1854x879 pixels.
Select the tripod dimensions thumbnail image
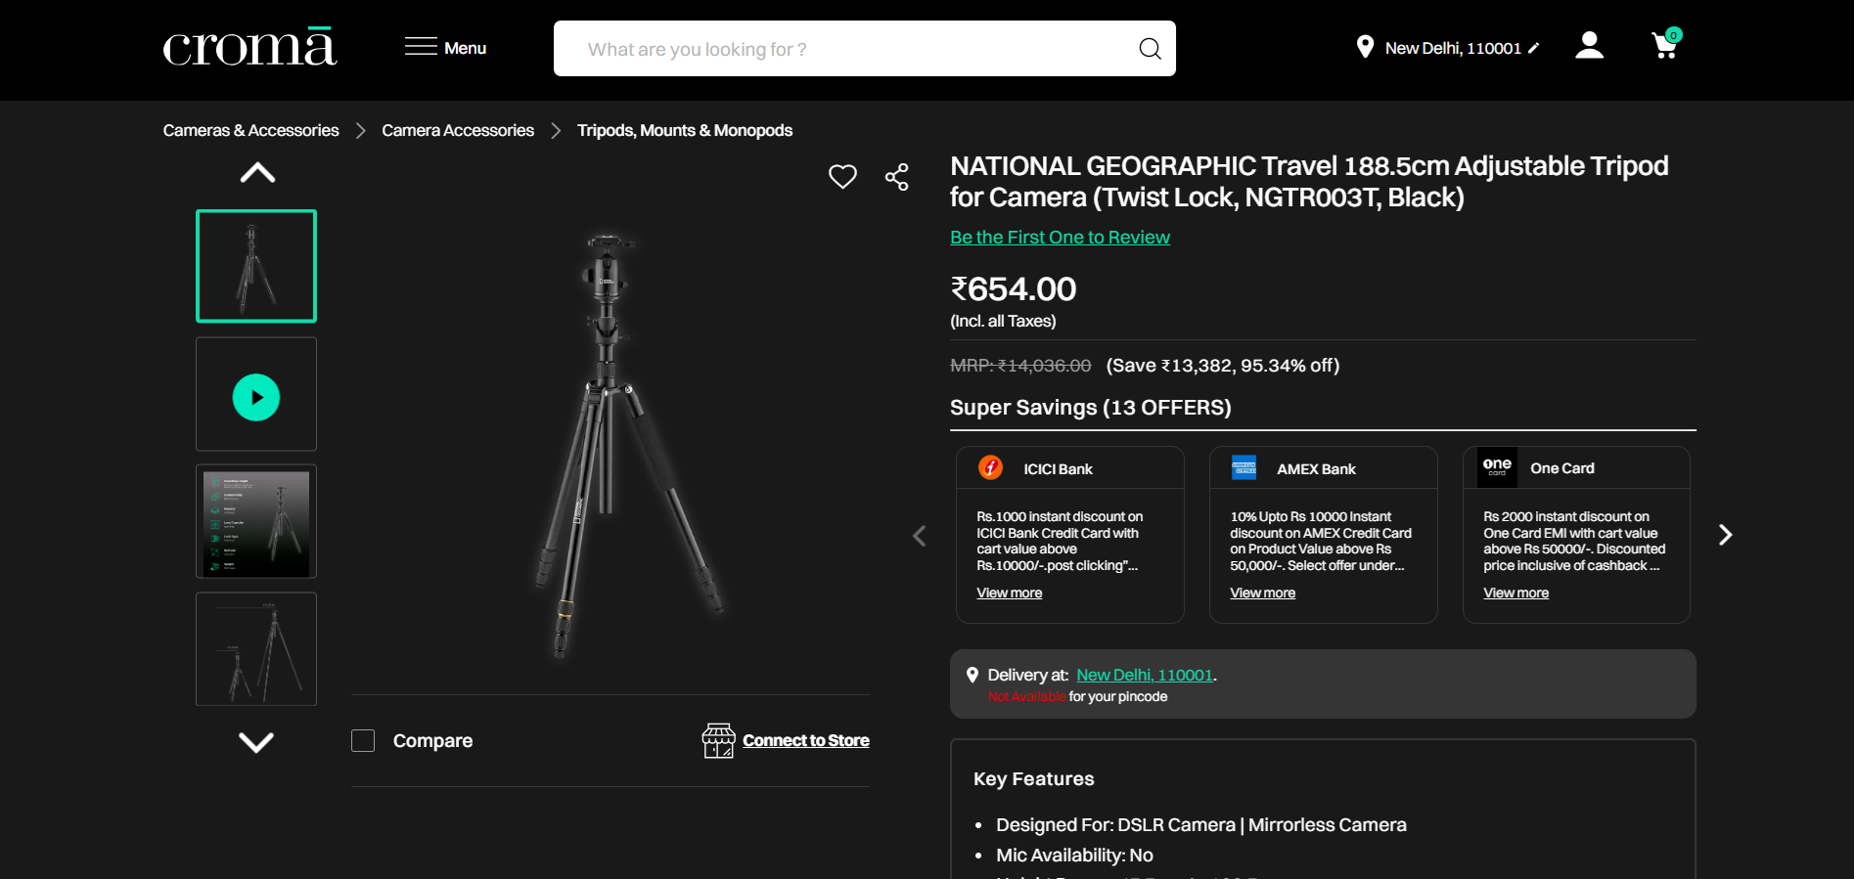pyautogui.click(x=256, y=648)
